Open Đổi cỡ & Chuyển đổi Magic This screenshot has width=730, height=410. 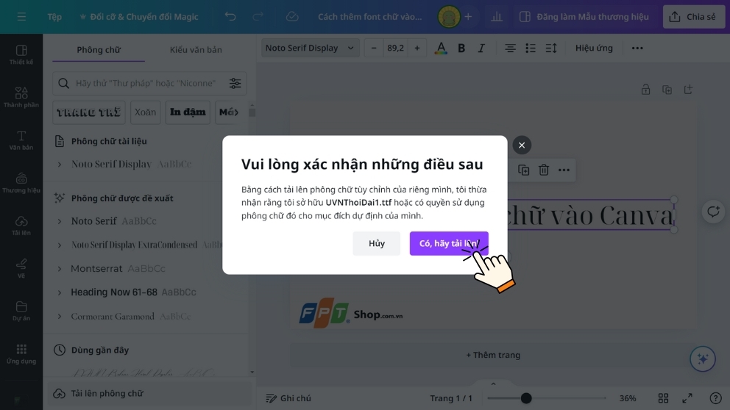tap(139, 17)
